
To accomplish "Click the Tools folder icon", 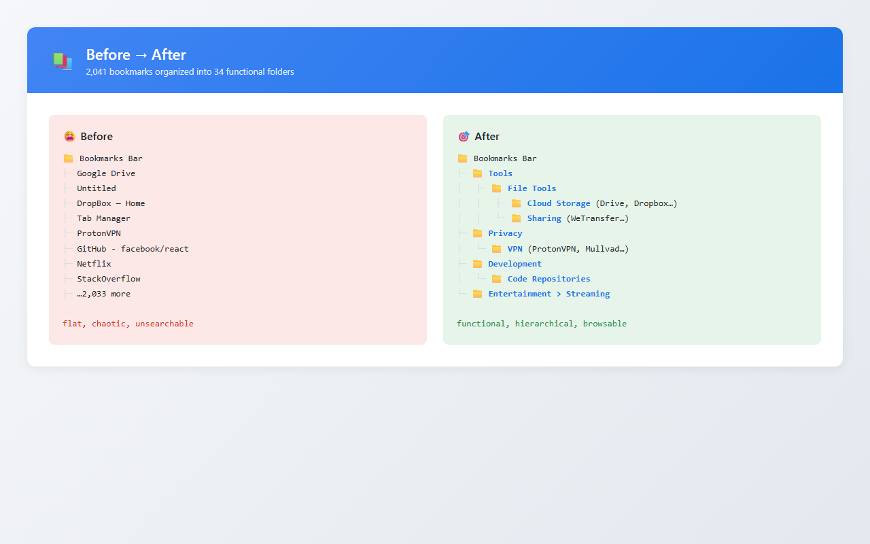I will (x=477, y=173).
